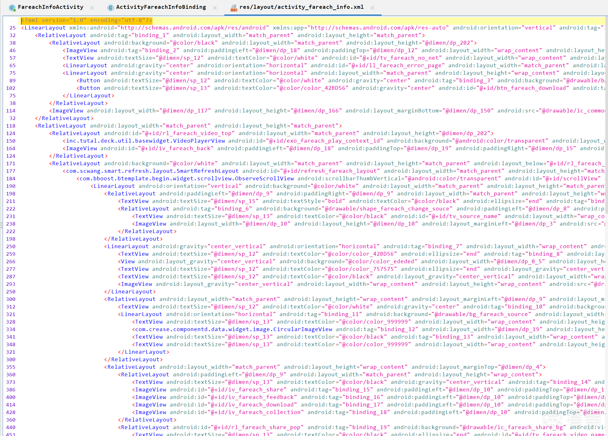Viewport: 608px width, 436px height.
Task: Click LinearLayout with bg_fareach_source background
Action: pos(362,314)
